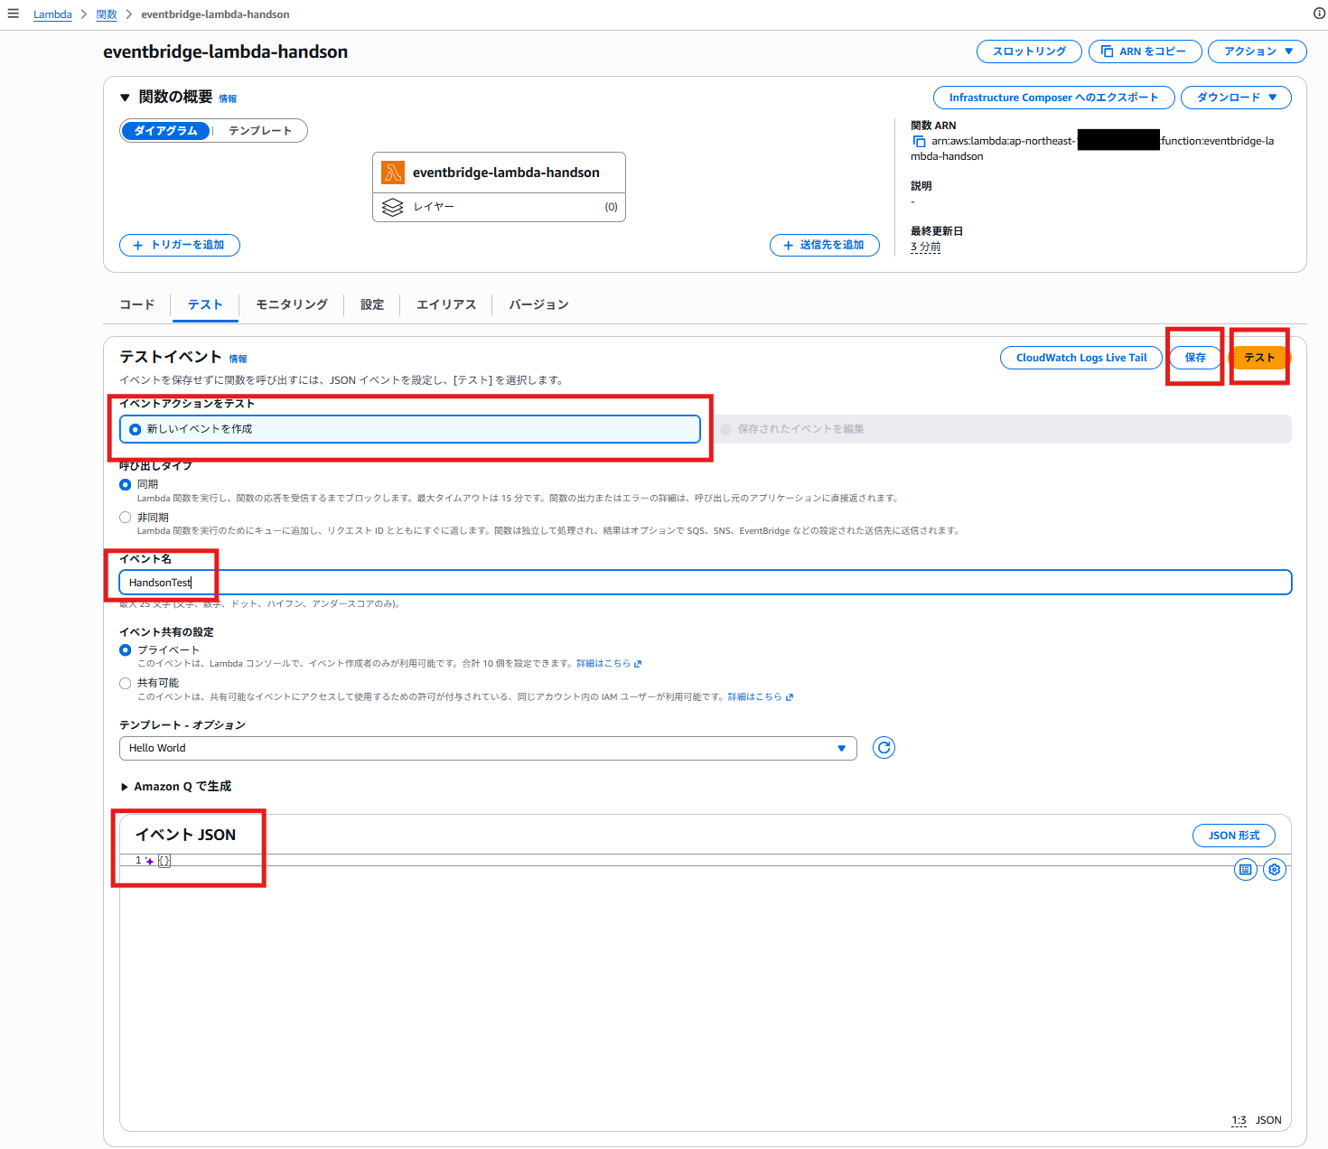Click トリガーを追加 button
The image size is (1328, 1149).
pyautogui.click(x=180, y=245)
